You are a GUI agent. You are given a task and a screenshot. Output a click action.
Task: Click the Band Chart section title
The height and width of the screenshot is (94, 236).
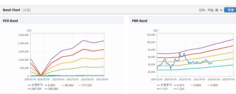[11, 10]
